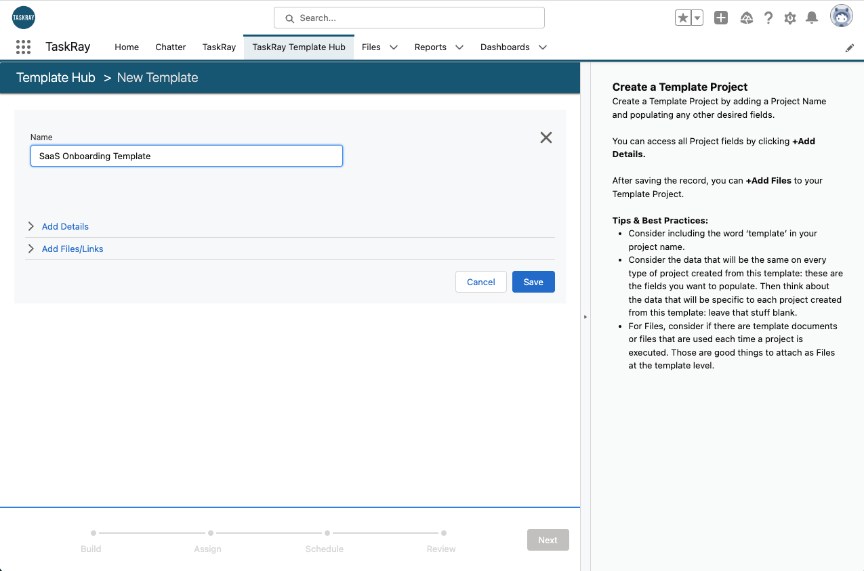The height and width of the screenshot is (571, 864).
Task: Collapse the side help panel arrow
Action: point(585,316)
